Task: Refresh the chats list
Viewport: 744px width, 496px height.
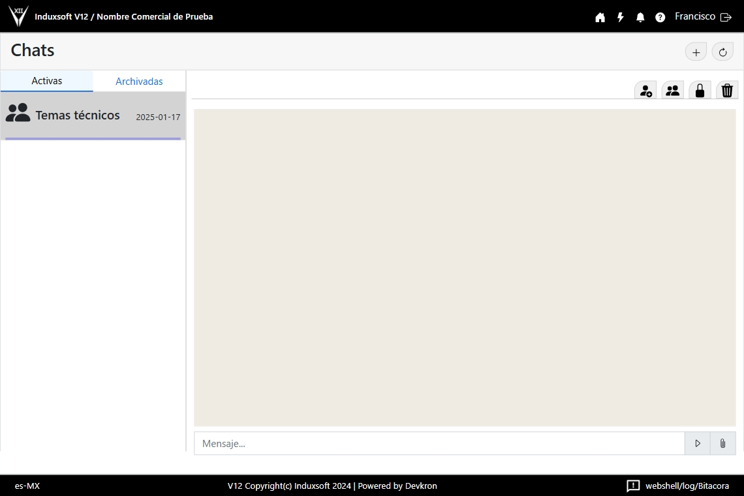Action: click(x=722, y=52)
